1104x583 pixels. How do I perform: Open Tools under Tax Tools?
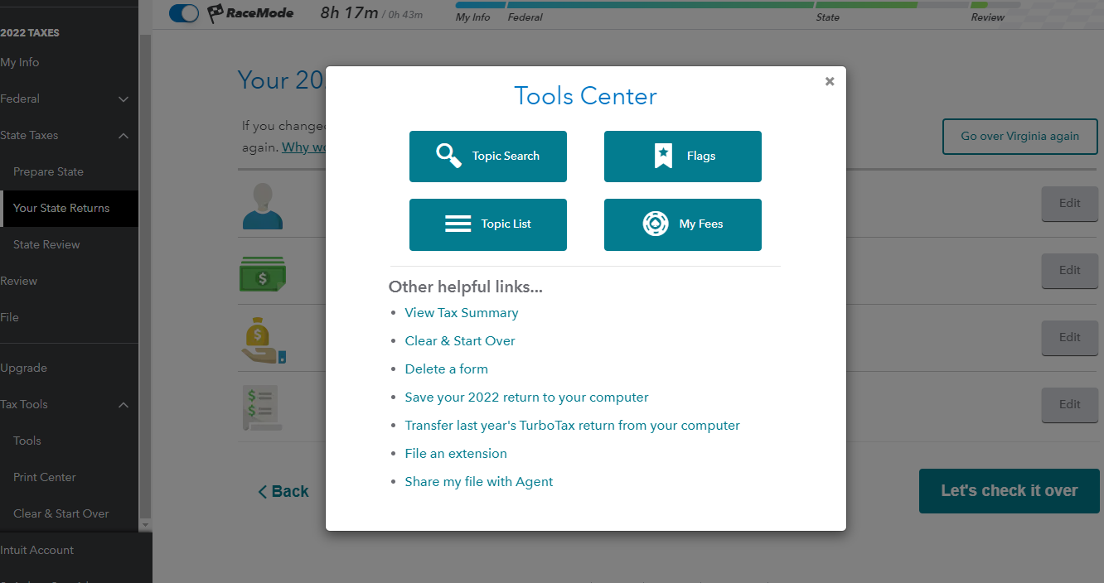point(27,441)
